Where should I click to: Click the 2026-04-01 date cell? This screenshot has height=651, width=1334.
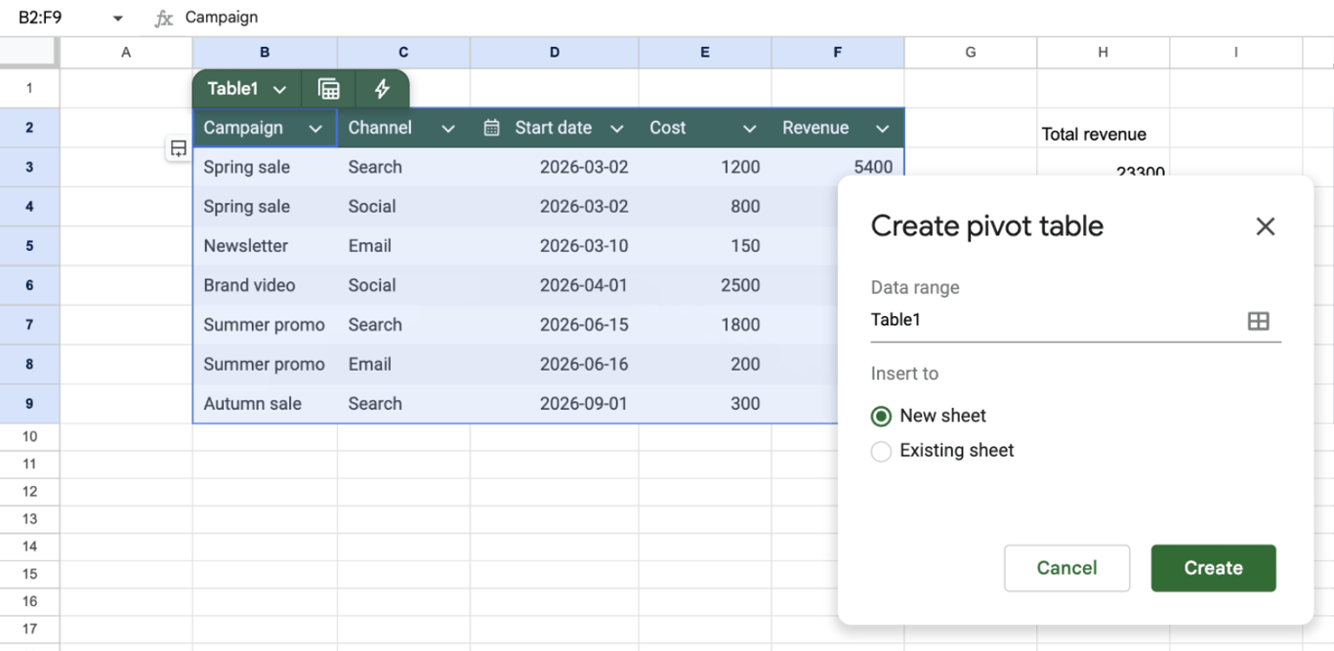coord(555,285)
